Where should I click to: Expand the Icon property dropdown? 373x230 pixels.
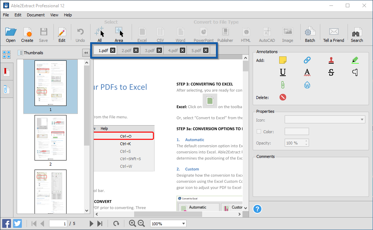pos(362,119)
